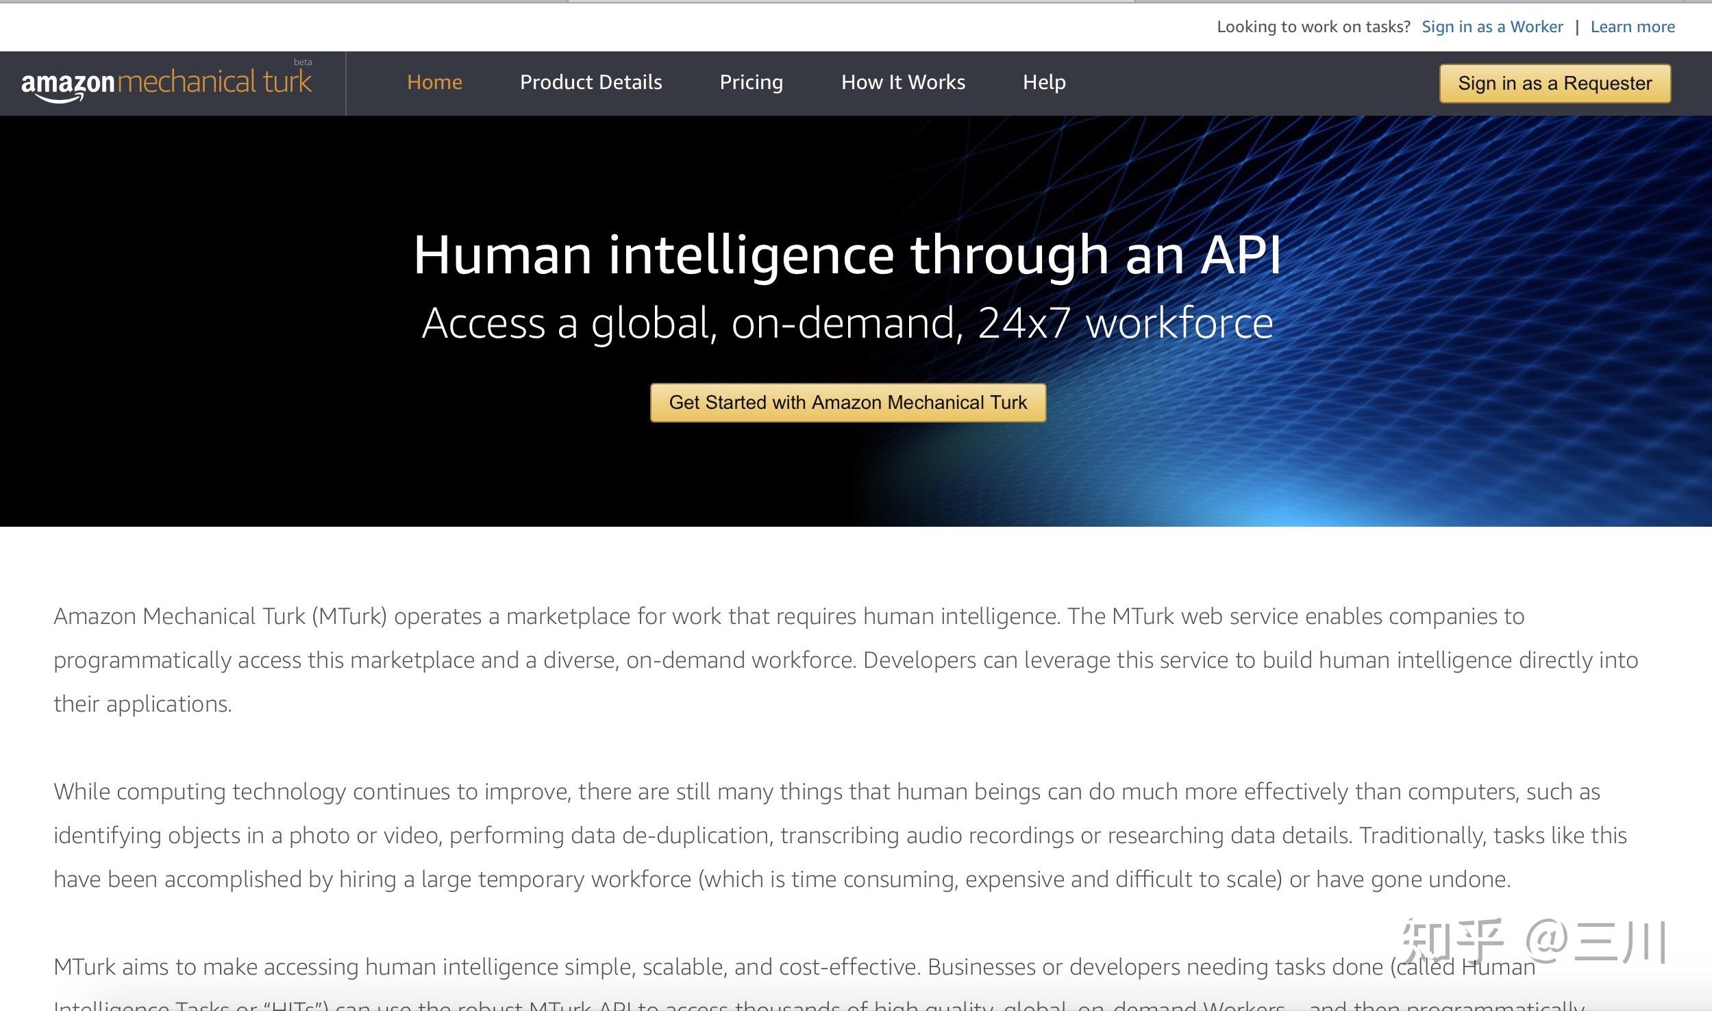
Task: Open the Help menu item
Action: [x=1044, y=82]
